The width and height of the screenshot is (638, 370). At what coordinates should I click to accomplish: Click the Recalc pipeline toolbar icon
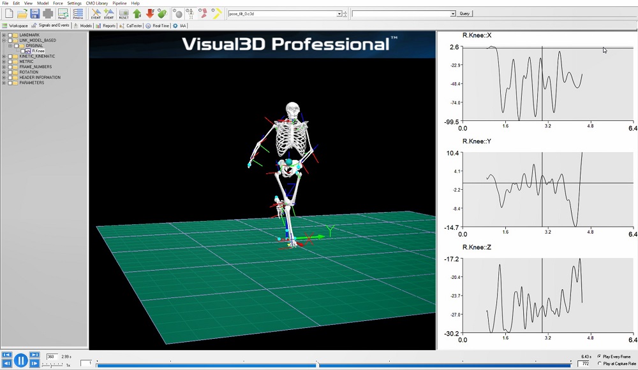[63, 13]
